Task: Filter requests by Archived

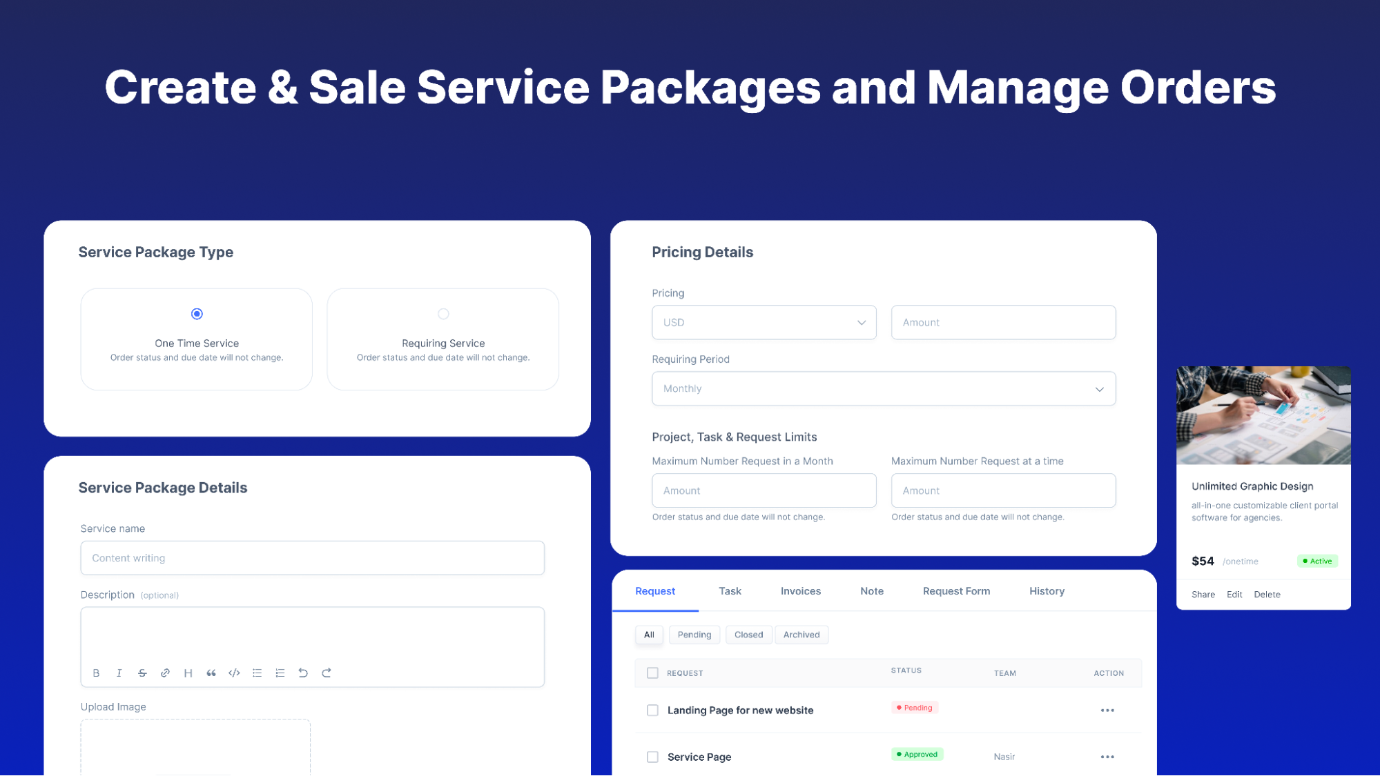Action: pos(801,635)
